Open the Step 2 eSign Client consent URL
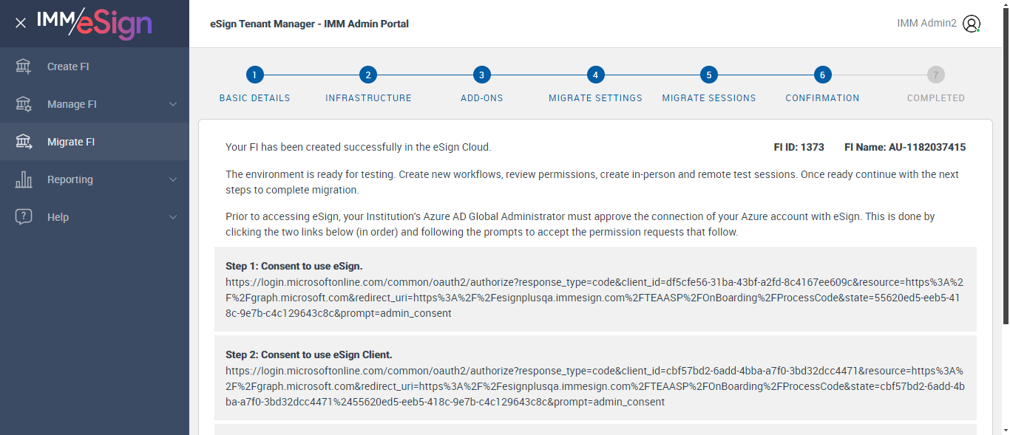This screenshot has width=1010, height=435. [x=594, y=386]
